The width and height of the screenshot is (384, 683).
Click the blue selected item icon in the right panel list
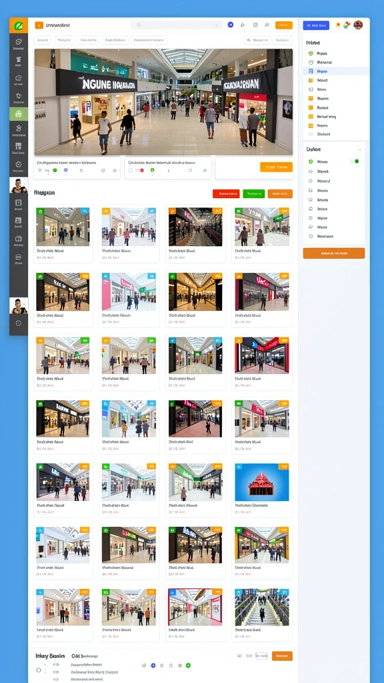pos(311,71)
